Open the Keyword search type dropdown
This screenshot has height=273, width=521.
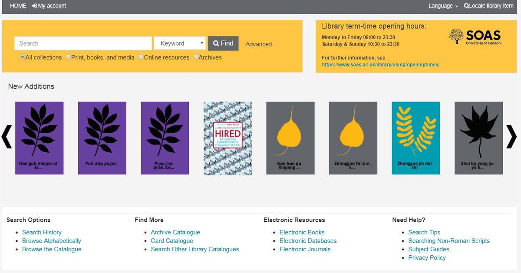[180, 43]
